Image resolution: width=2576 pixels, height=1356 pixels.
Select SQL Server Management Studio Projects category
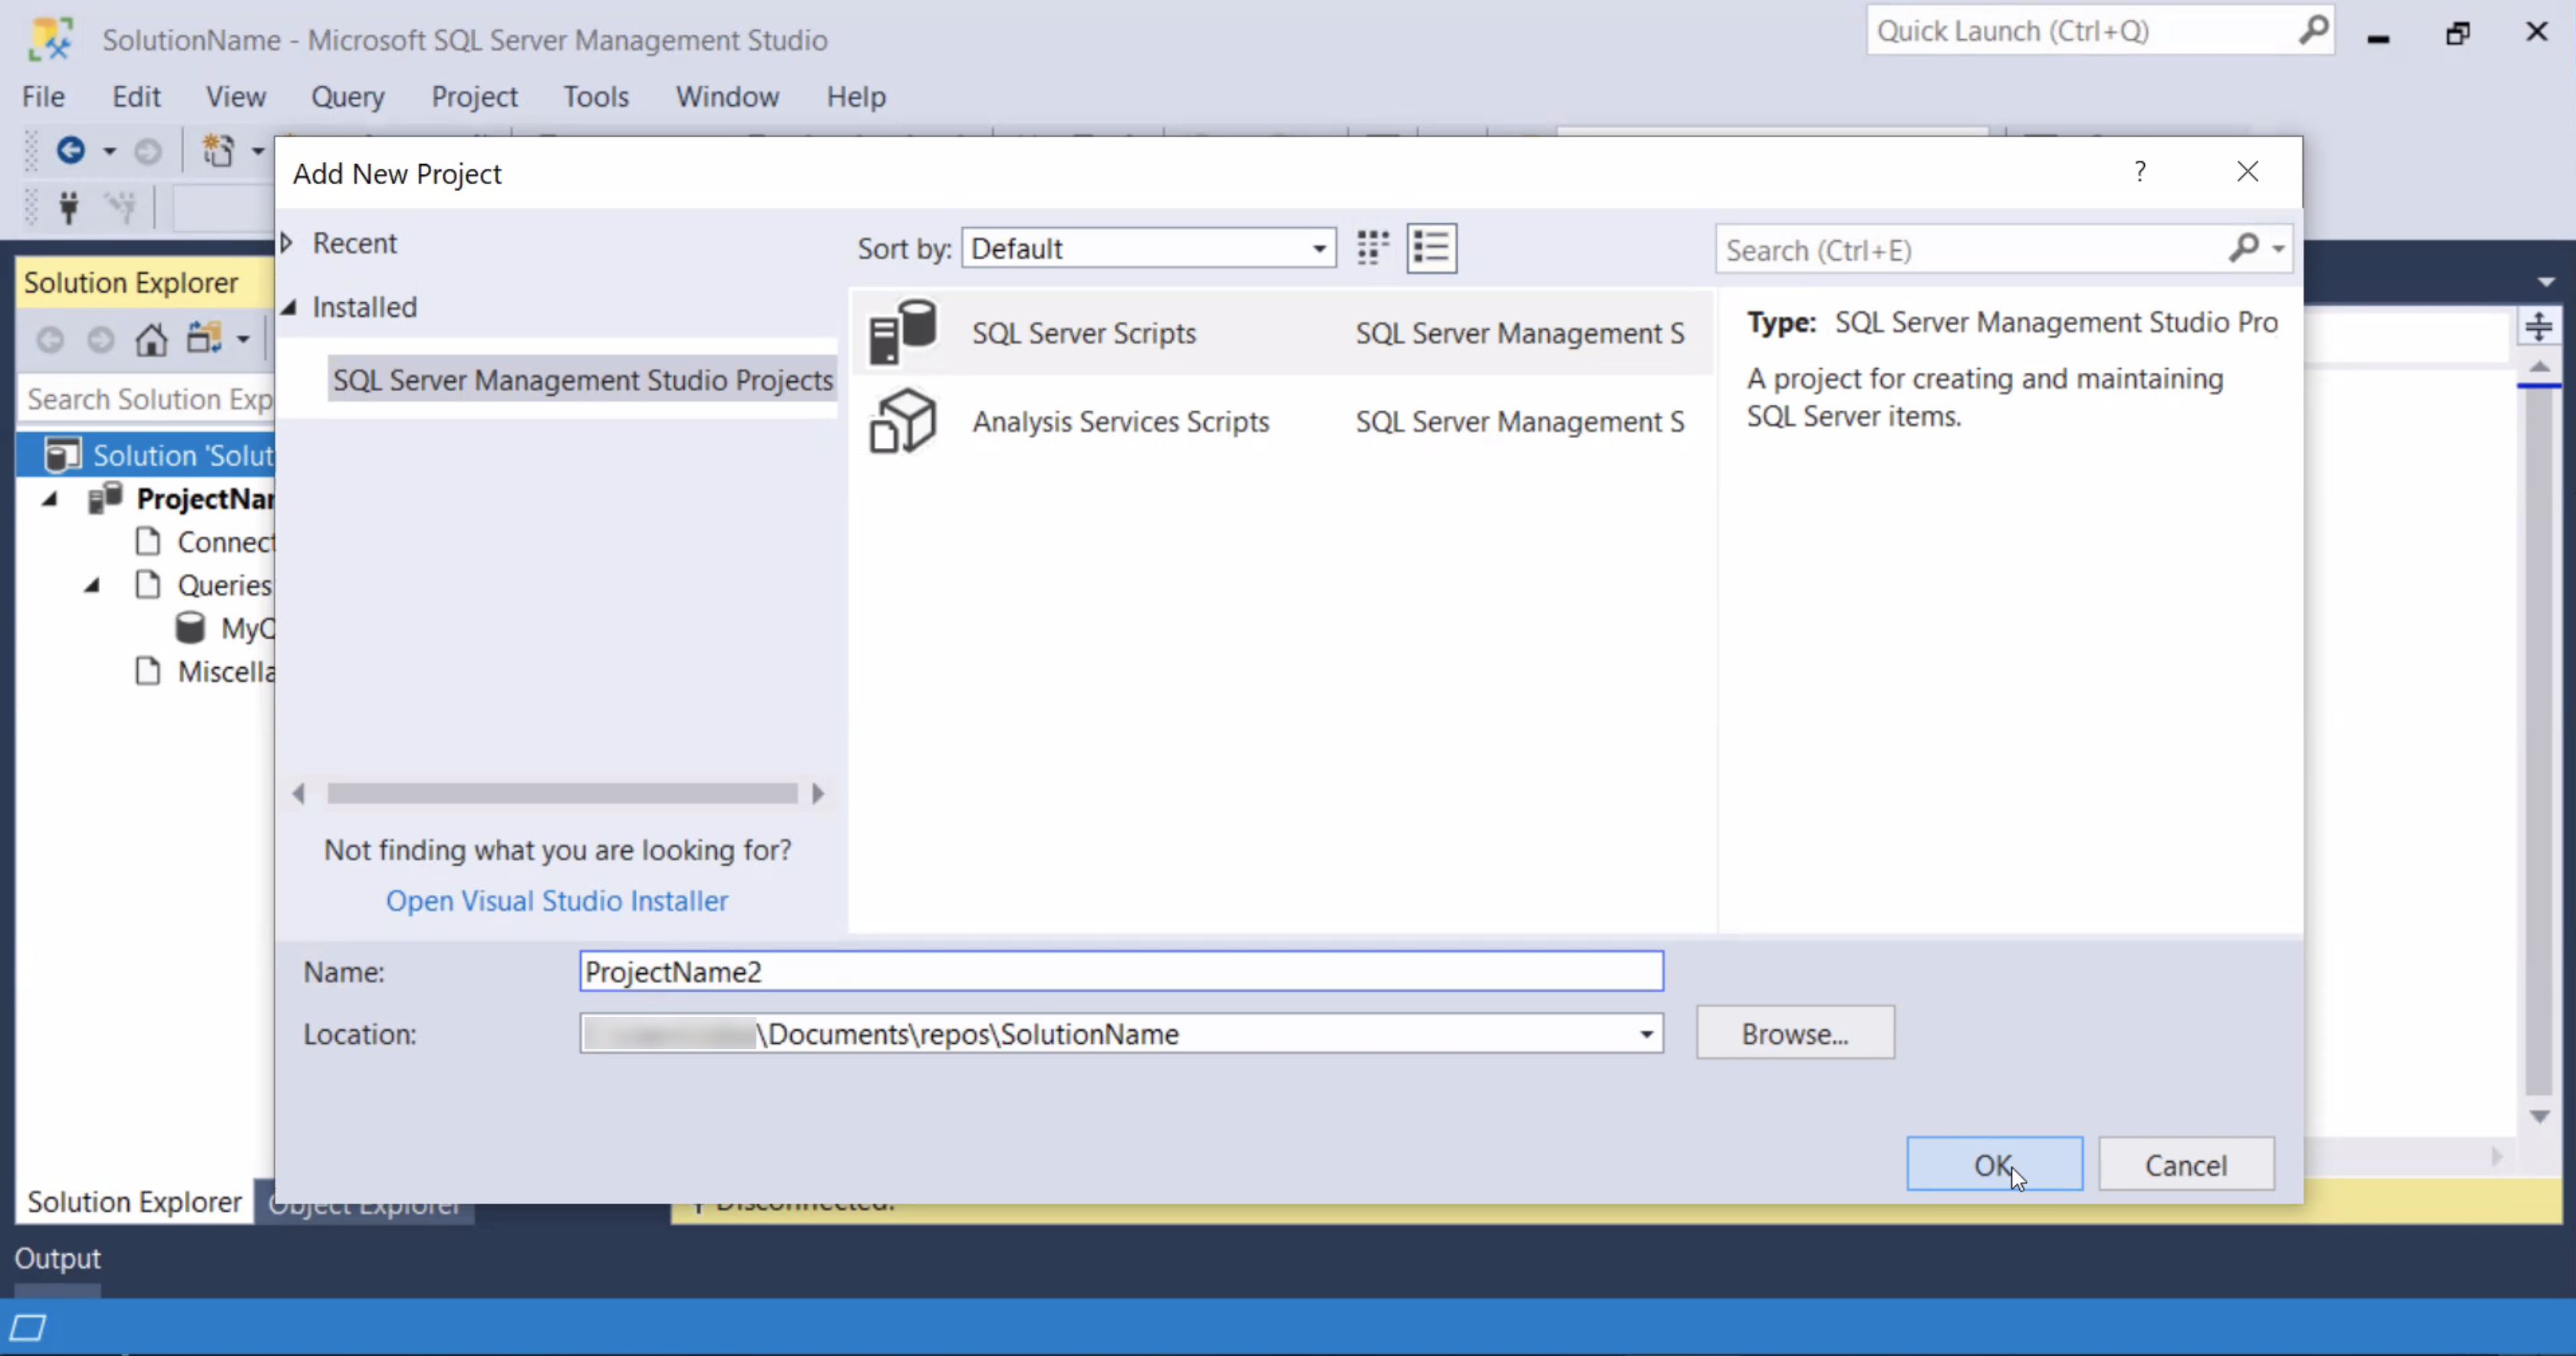click(x=582, y=380)
